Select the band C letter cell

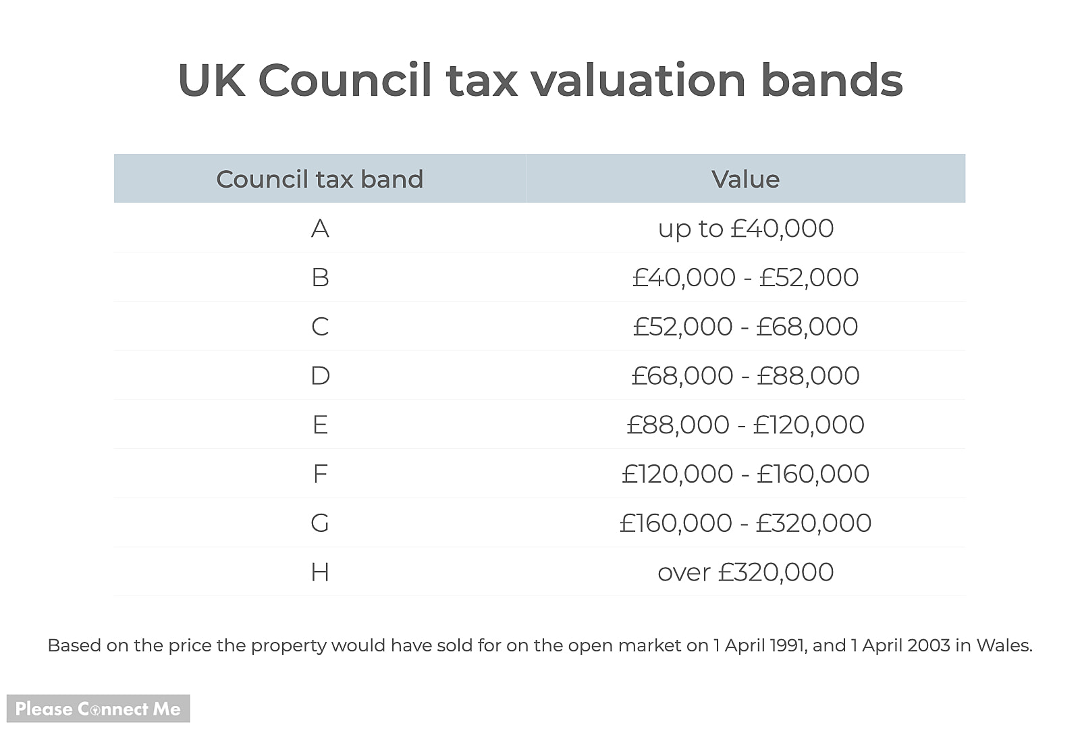(320, 327)
